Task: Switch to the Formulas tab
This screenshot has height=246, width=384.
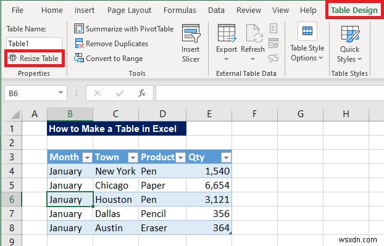Action: (180, 10)
